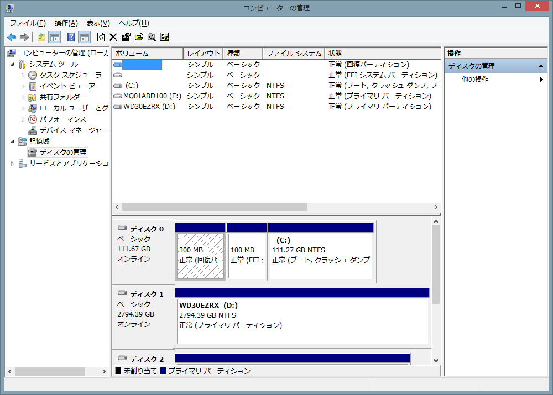This screenshot has height=395, width=553.
Task: Collapse the 記憶域 tree node
Action: pyautogui.click(x=13, y=141)
